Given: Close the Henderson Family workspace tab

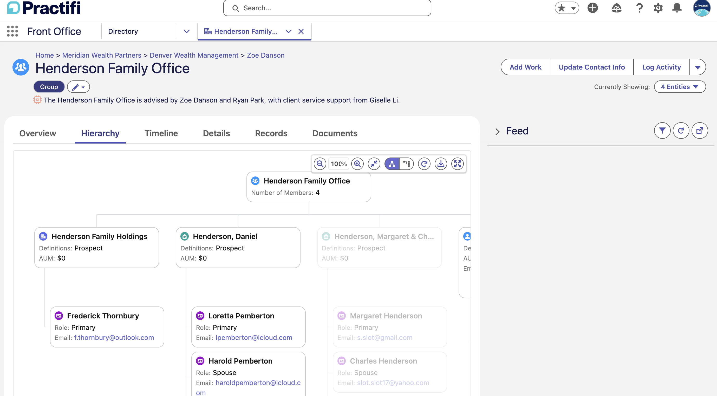Looking at the screenshot, I should (x=301, y=31).
